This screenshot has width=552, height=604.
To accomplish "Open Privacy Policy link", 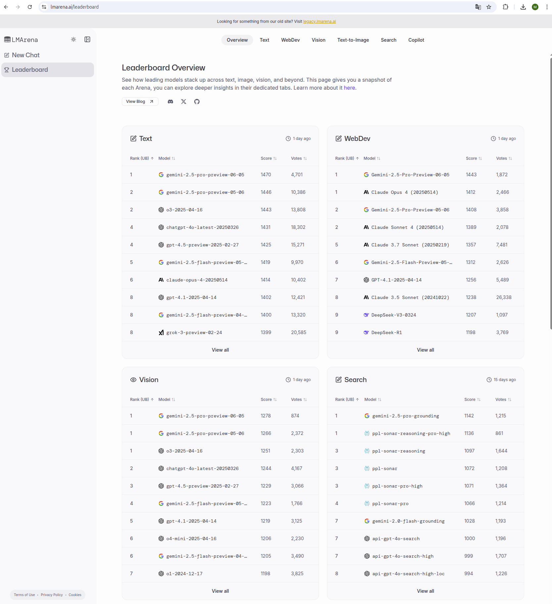I will click(x=52, y=595).
